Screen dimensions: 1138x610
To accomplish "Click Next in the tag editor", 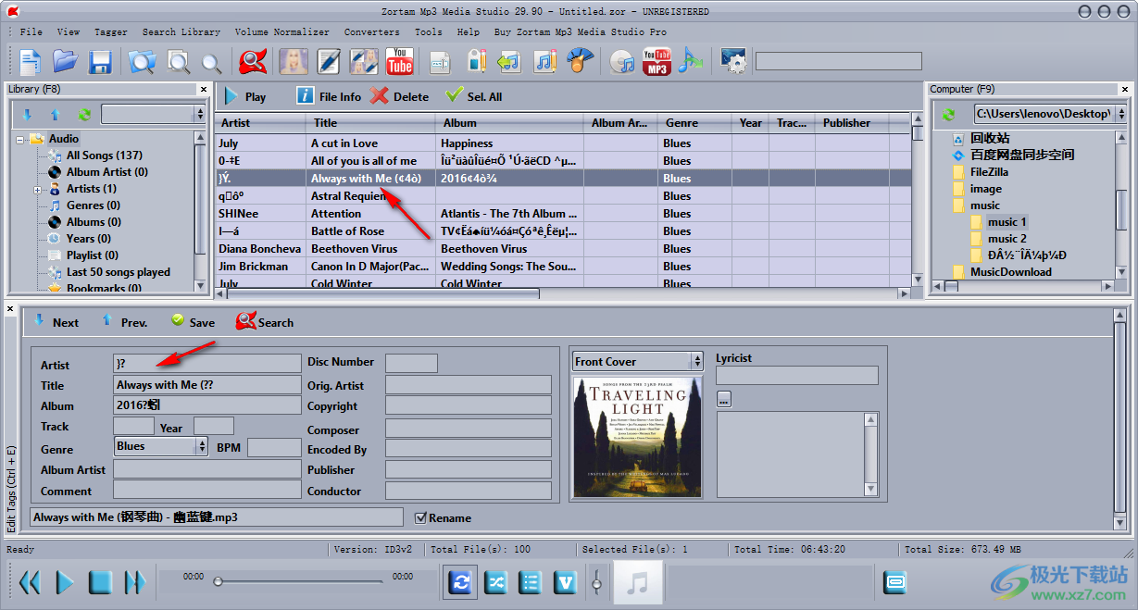I will 56,322.
